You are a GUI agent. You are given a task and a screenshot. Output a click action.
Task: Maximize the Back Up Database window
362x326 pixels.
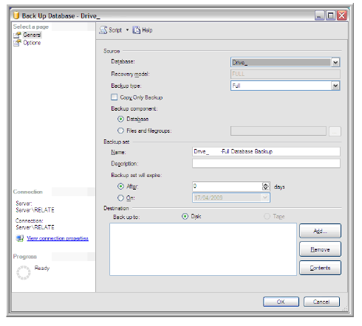tap(331, 15)
